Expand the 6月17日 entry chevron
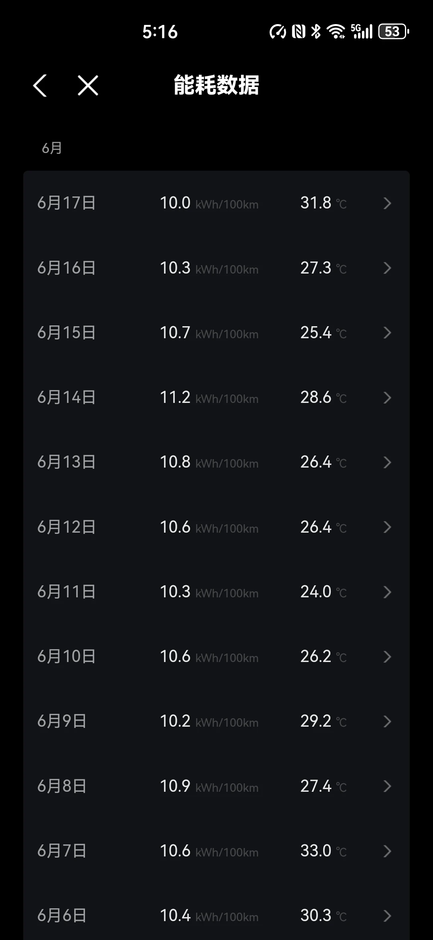The height and width of the screenshot is (940, 433). click(x=387, y=203)
